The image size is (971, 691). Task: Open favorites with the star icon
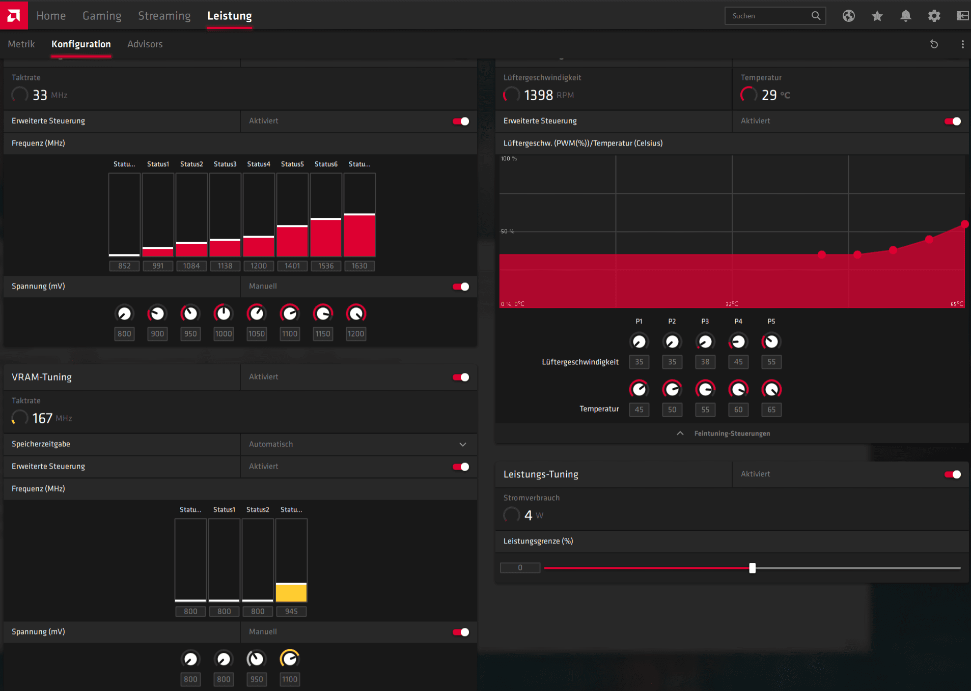(877, 16)
